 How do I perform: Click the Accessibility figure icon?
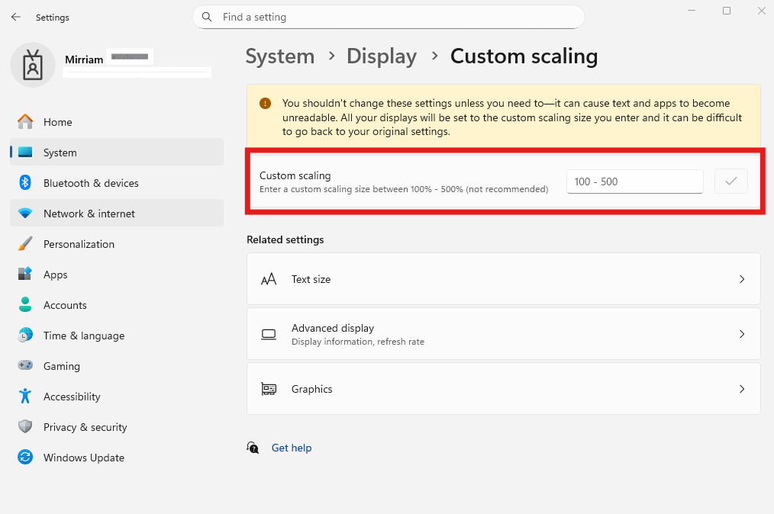coord(25,396)
